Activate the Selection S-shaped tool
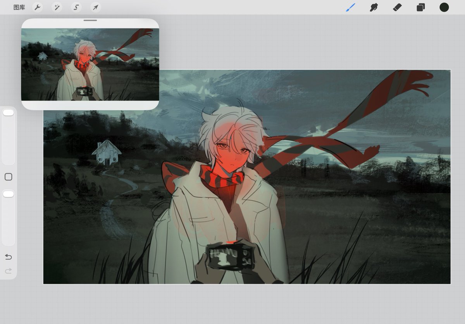Image resolution: width=465 pixels, height=324 pixels. (x=76, y=7)
